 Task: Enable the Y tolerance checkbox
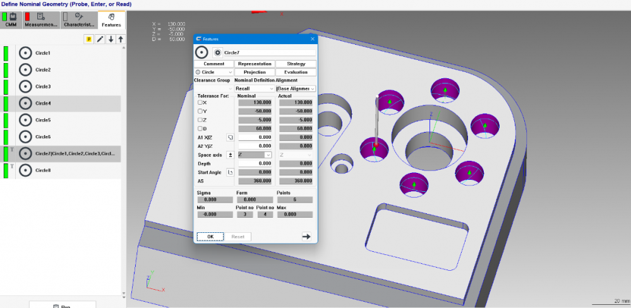point(200,111)
